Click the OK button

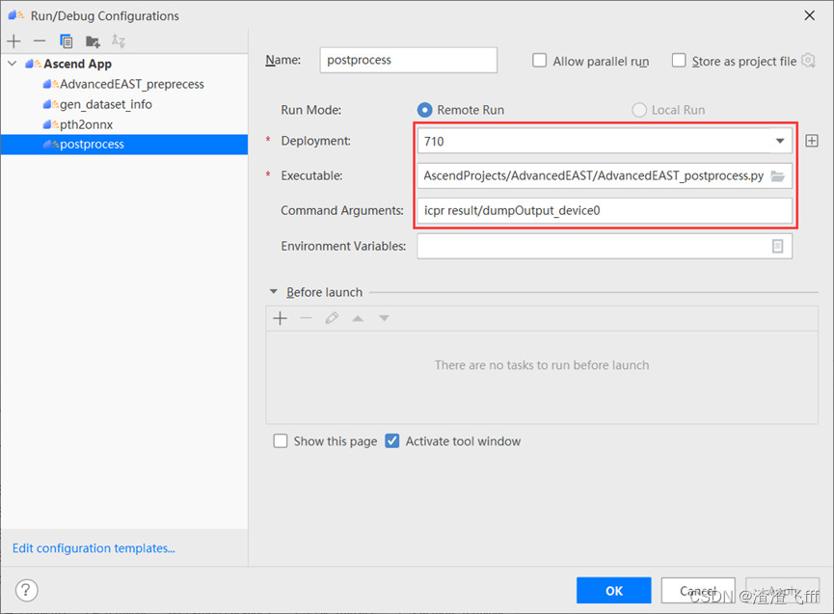tap(614, 591)
